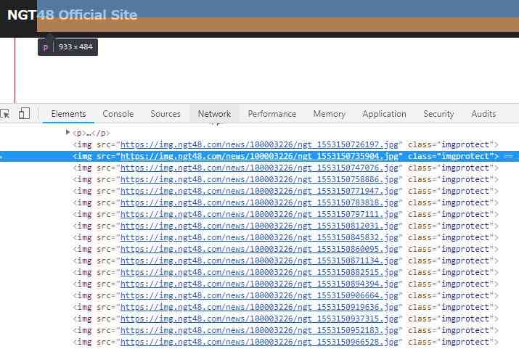Select class value of the 1553150726197 img row
The height and width of the screenshot is (349, 519).
click(465, 144)
